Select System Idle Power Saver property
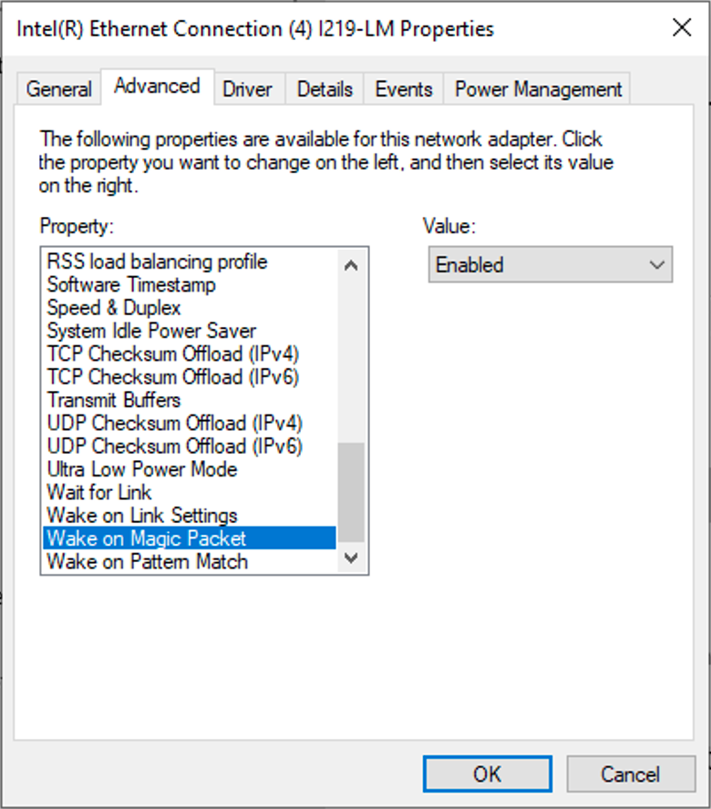 [190, 331]
